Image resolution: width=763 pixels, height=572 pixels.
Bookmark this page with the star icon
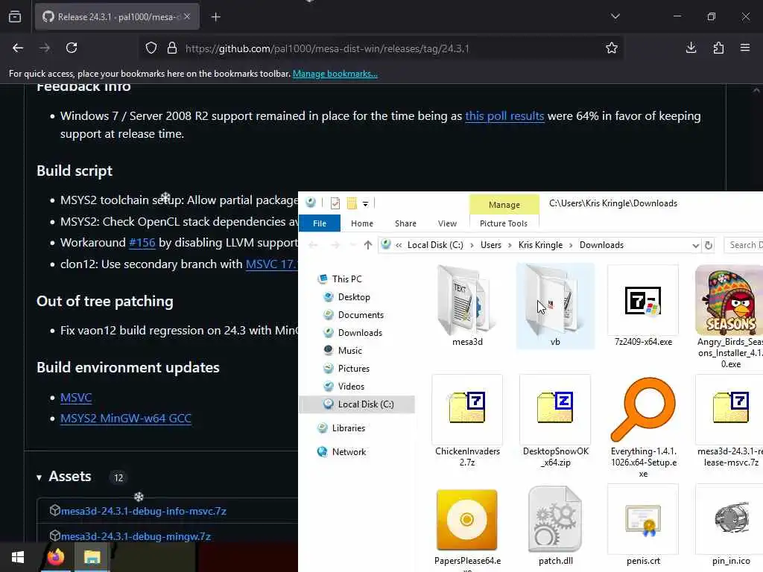click(x=612, y=48)
